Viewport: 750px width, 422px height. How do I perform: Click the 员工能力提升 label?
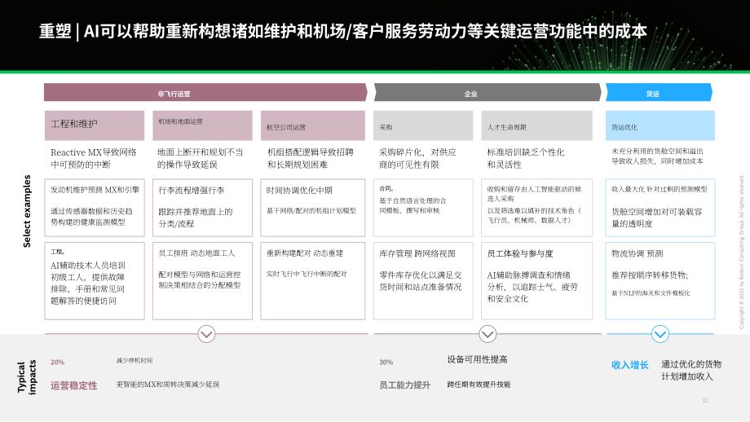[404, 385]
